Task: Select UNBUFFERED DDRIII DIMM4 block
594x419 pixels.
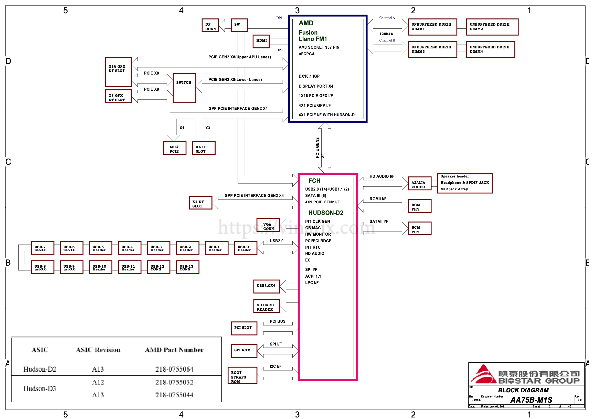Action: pos(490,49)
